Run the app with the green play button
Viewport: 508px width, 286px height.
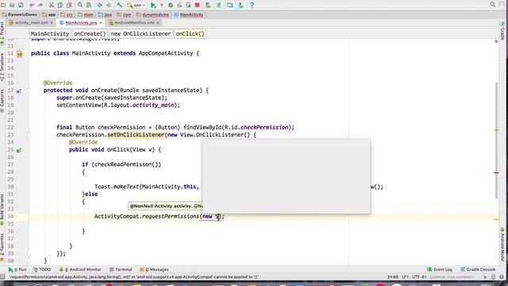[153, 5]
